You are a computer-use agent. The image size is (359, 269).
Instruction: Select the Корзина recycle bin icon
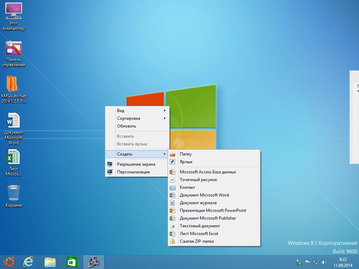[x=14, y=196]
